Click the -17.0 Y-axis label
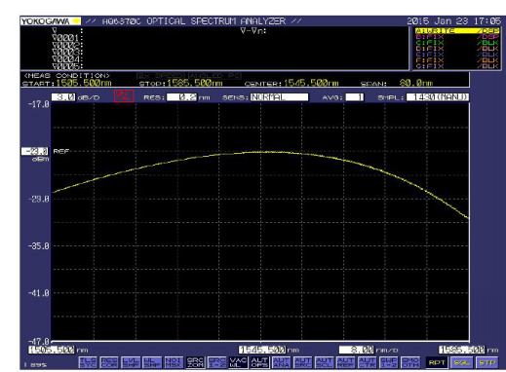The height and width of the screenshot is (372, 506). 39,104
